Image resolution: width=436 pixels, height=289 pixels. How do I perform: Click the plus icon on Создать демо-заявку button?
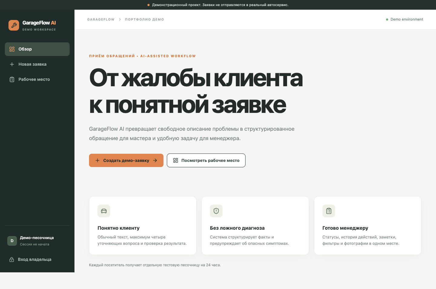tap(97, 160)
